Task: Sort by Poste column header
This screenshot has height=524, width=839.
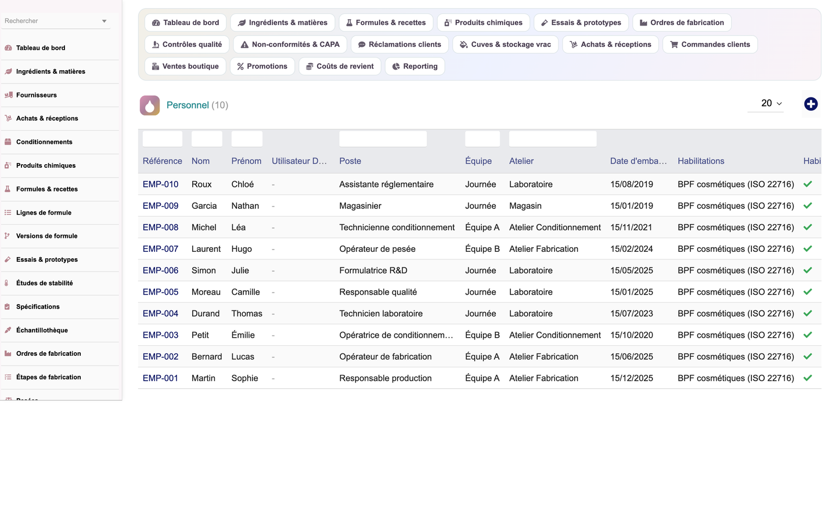Action: pos(350,161)
